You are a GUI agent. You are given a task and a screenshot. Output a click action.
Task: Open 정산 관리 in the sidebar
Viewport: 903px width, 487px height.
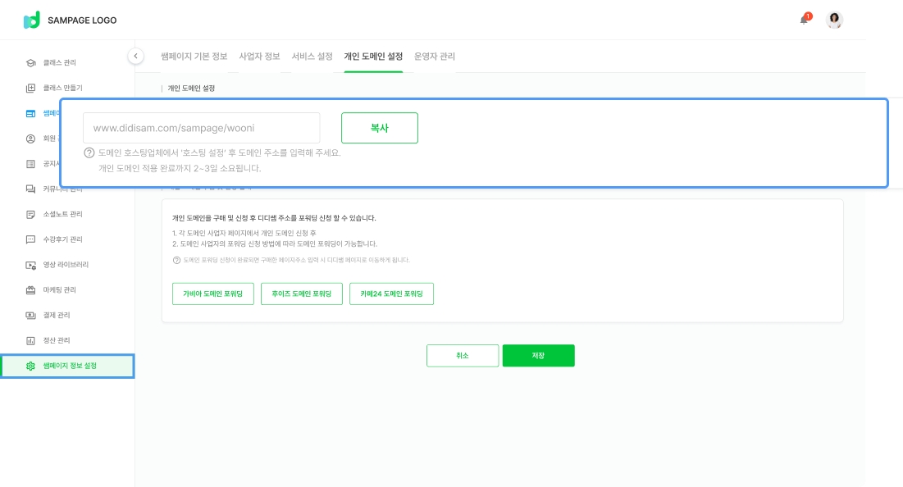[56, 340]
